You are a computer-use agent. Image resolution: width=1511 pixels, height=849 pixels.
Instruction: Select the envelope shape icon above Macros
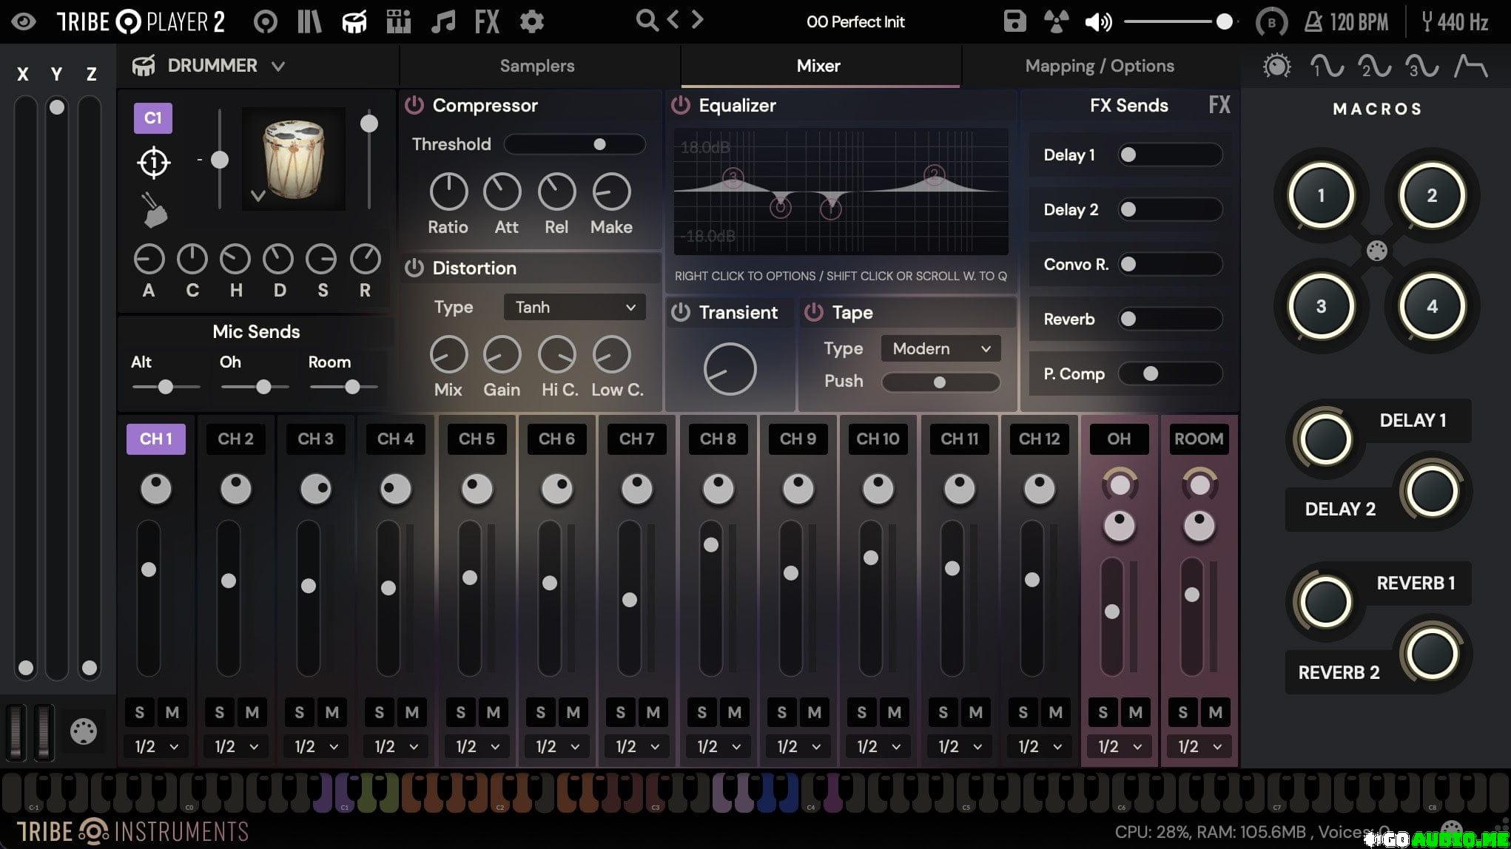[x=1470, y=67]
